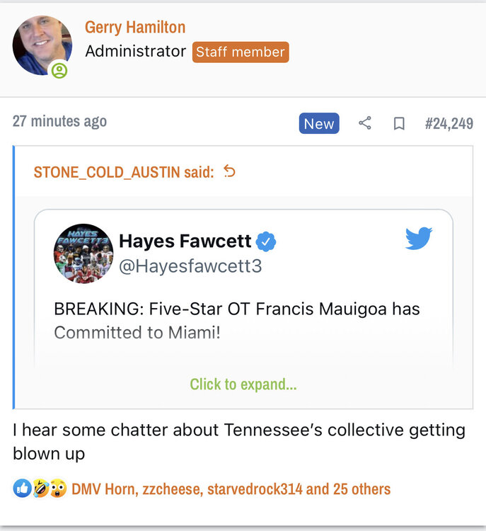486x531 pixels.
Task: Click the astonished face reaction emoji
Action: tap(58, 489)
